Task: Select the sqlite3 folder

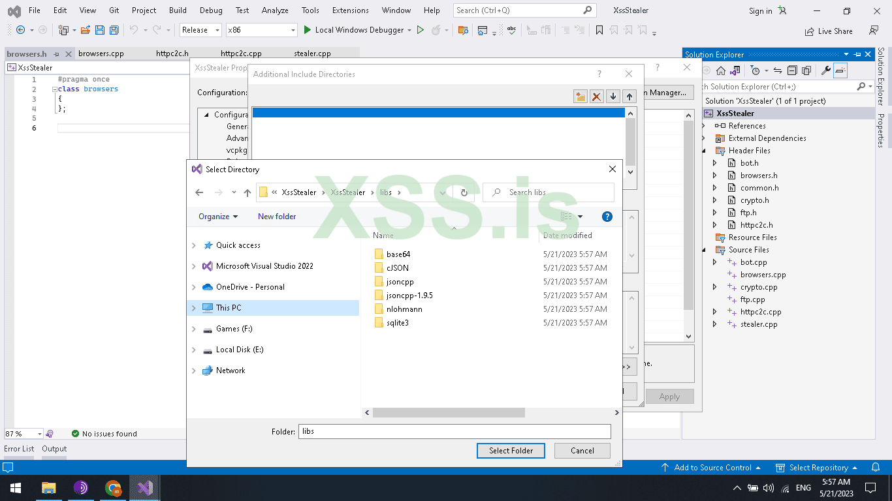Action: point(397,323)
